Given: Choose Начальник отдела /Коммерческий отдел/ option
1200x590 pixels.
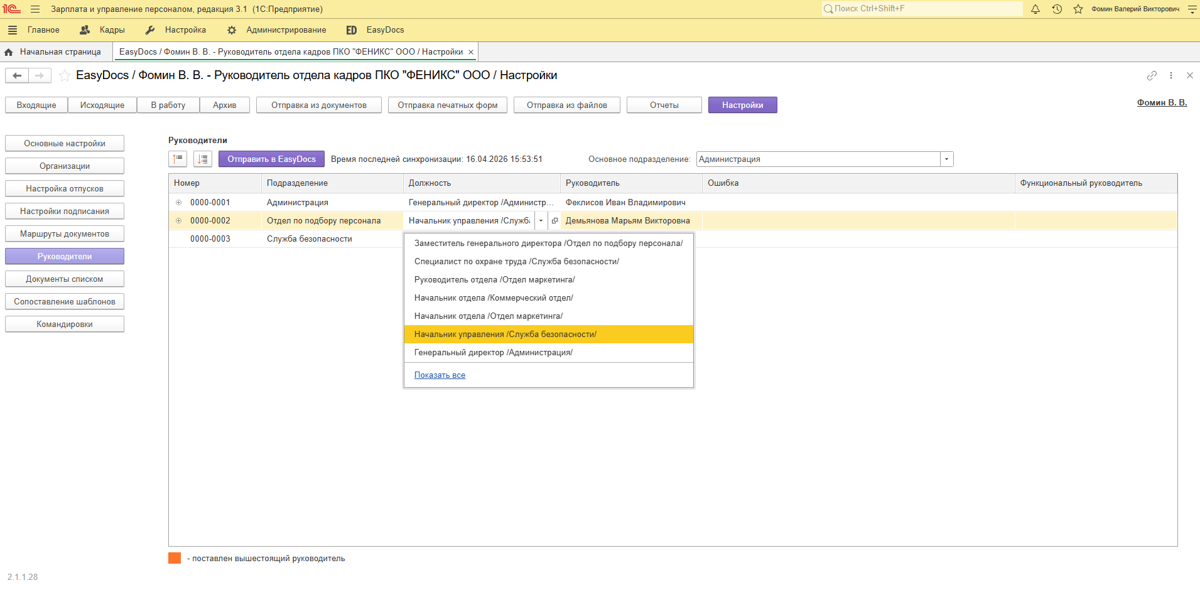Looking at the screenshot, I should [493, 298].
